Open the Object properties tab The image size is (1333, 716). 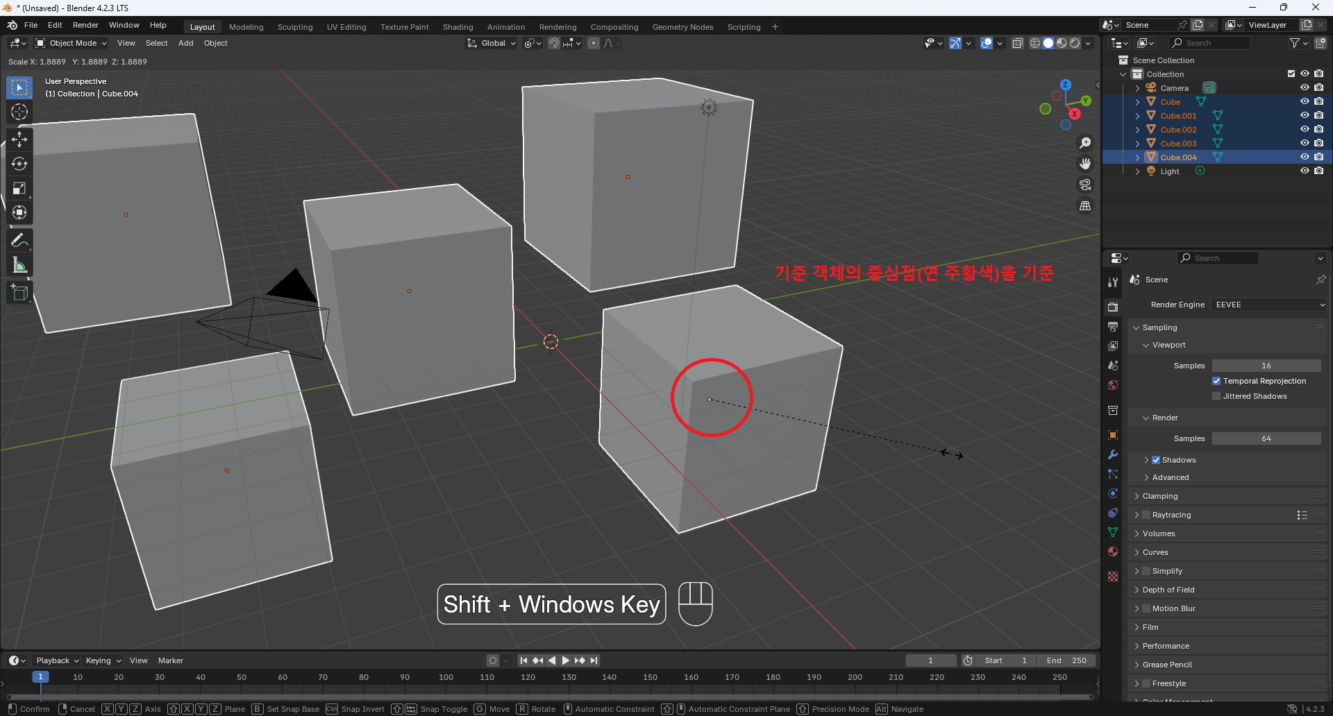pos(1113,435)
